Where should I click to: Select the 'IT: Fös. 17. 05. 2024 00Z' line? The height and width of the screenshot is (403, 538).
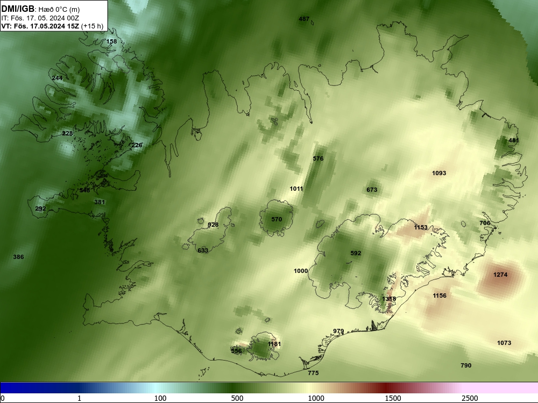pos(40,18)
